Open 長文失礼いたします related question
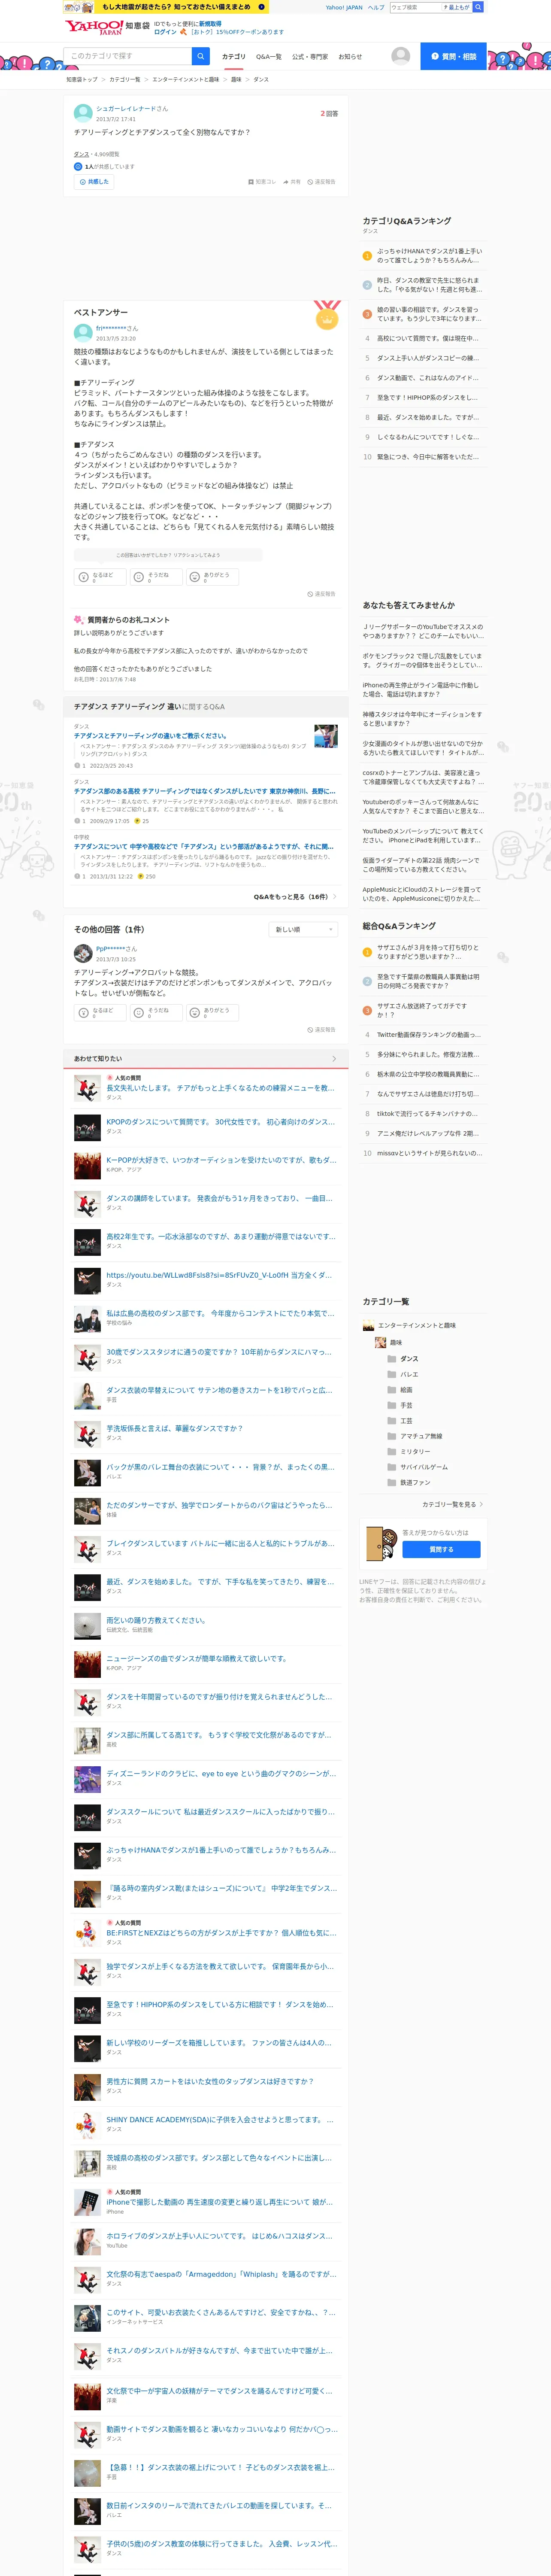 pyautogui.click(x=220, y=1087)
